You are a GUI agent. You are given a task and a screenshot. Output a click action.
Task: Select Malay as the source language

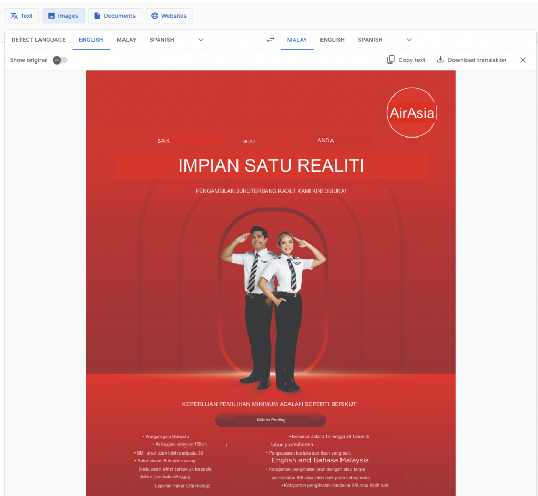126,39
